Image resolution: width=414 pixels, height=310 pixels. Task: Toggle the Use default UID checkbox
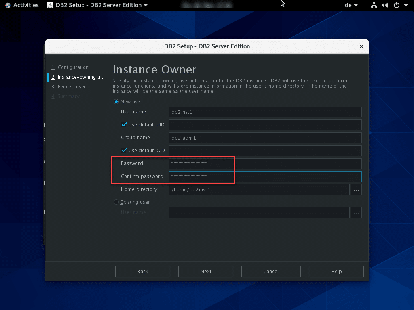124,125
